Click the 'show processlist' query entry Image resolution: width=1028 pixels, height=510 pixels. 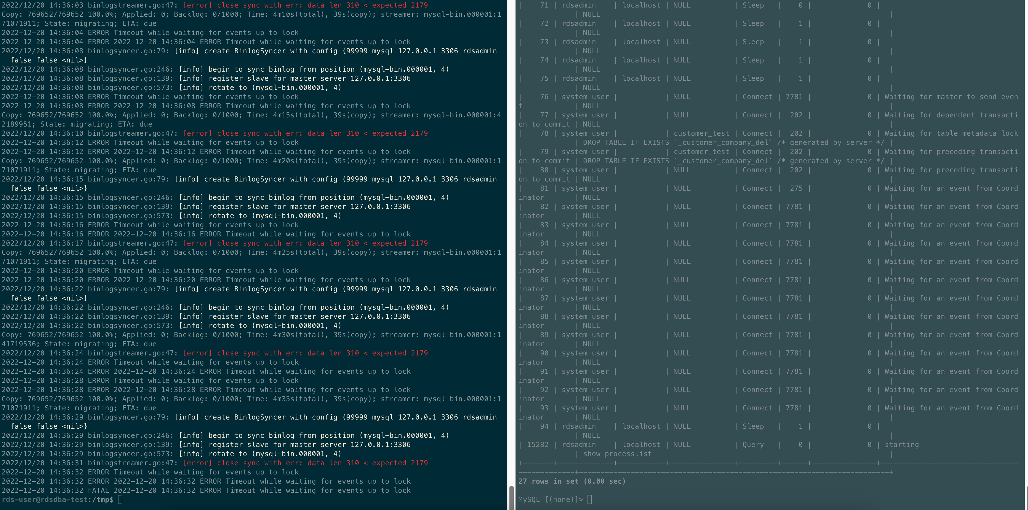pos(617,453)
